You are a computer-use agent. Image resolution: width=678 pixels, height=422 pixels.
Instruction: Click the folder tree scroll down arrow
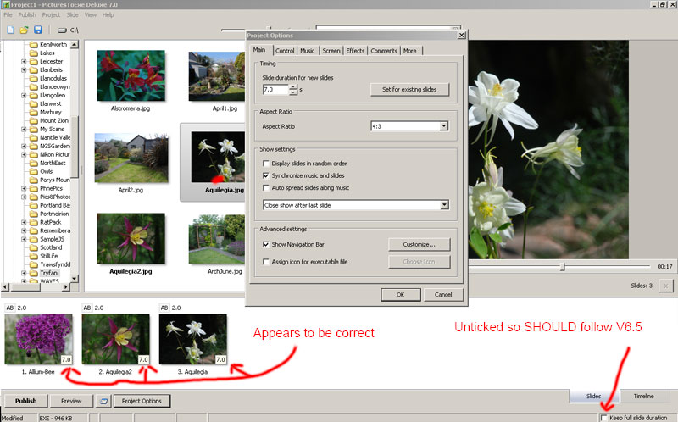coord(75,279)
